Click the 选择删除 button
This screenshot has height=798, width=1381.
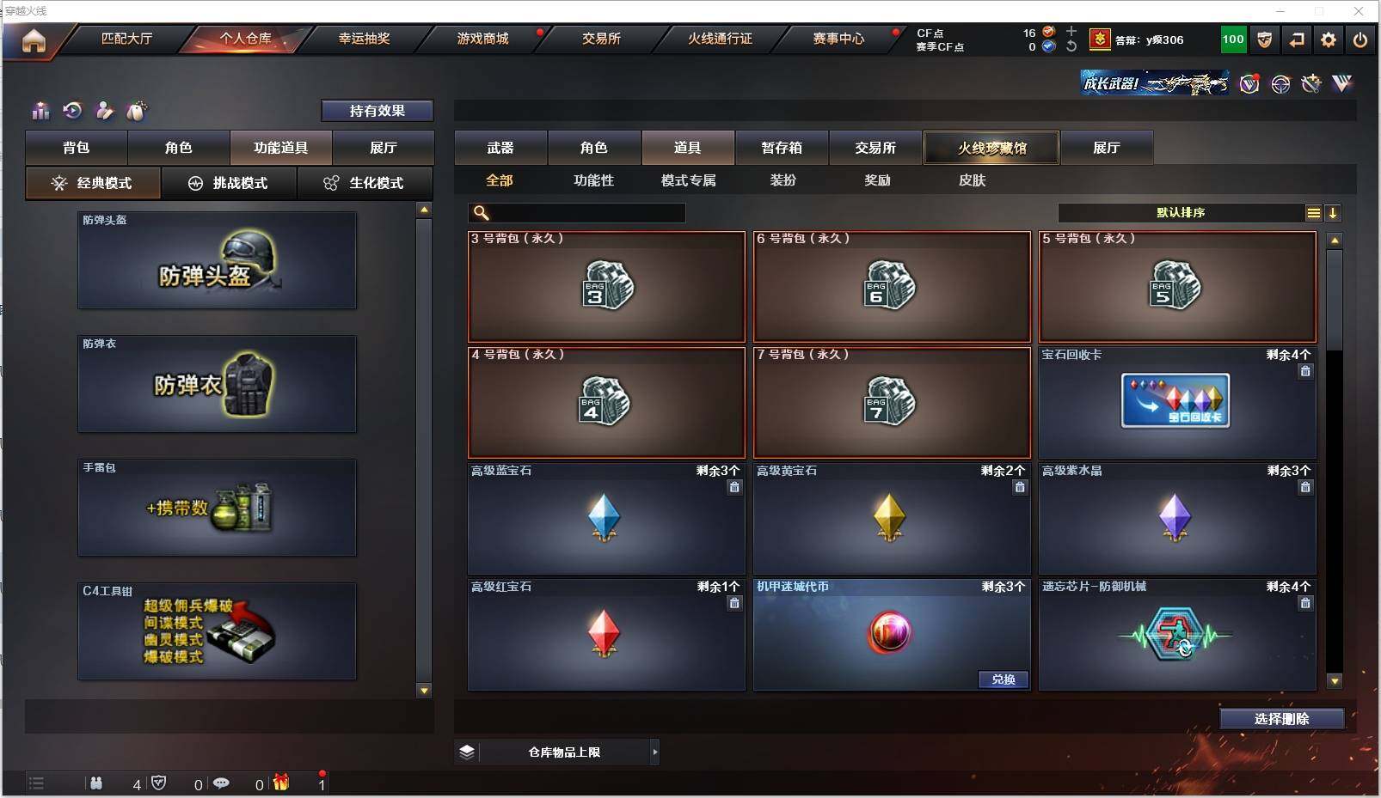click(x=1281, y=719)
